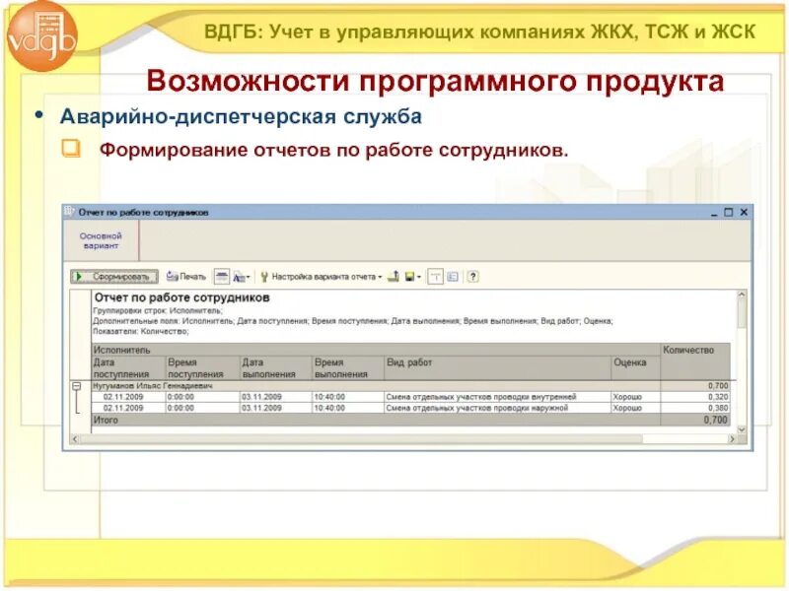Select the Основной вариант tab

pos(102,240)
